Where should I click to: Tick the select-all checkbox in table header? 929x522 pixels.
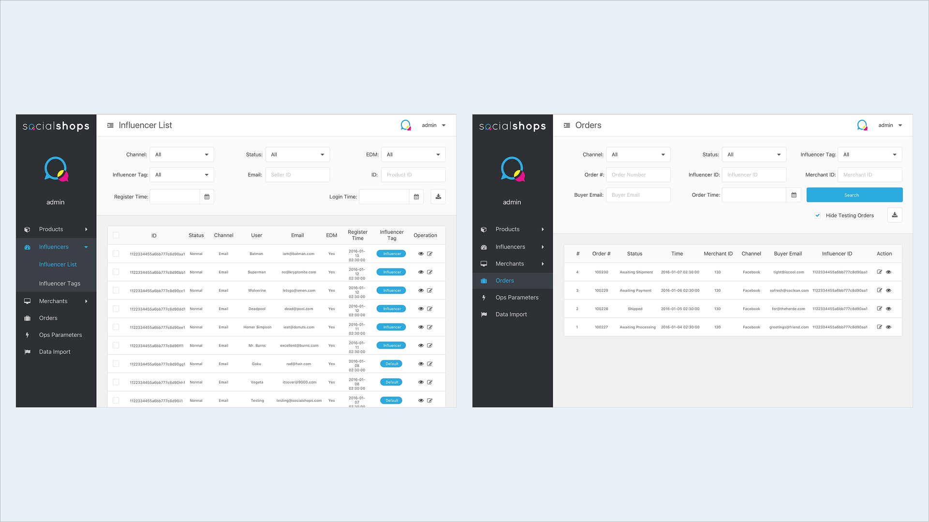pyautogui.click(x=116, y=236)
